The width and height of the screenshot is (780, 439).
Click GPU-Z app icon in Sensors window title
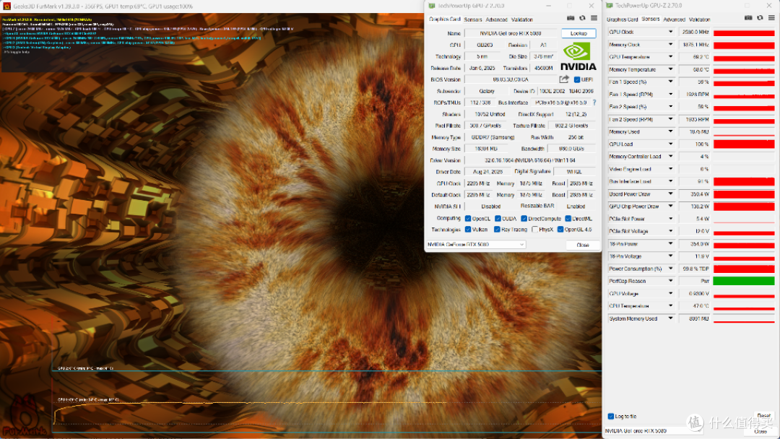[x=610, y=6]
